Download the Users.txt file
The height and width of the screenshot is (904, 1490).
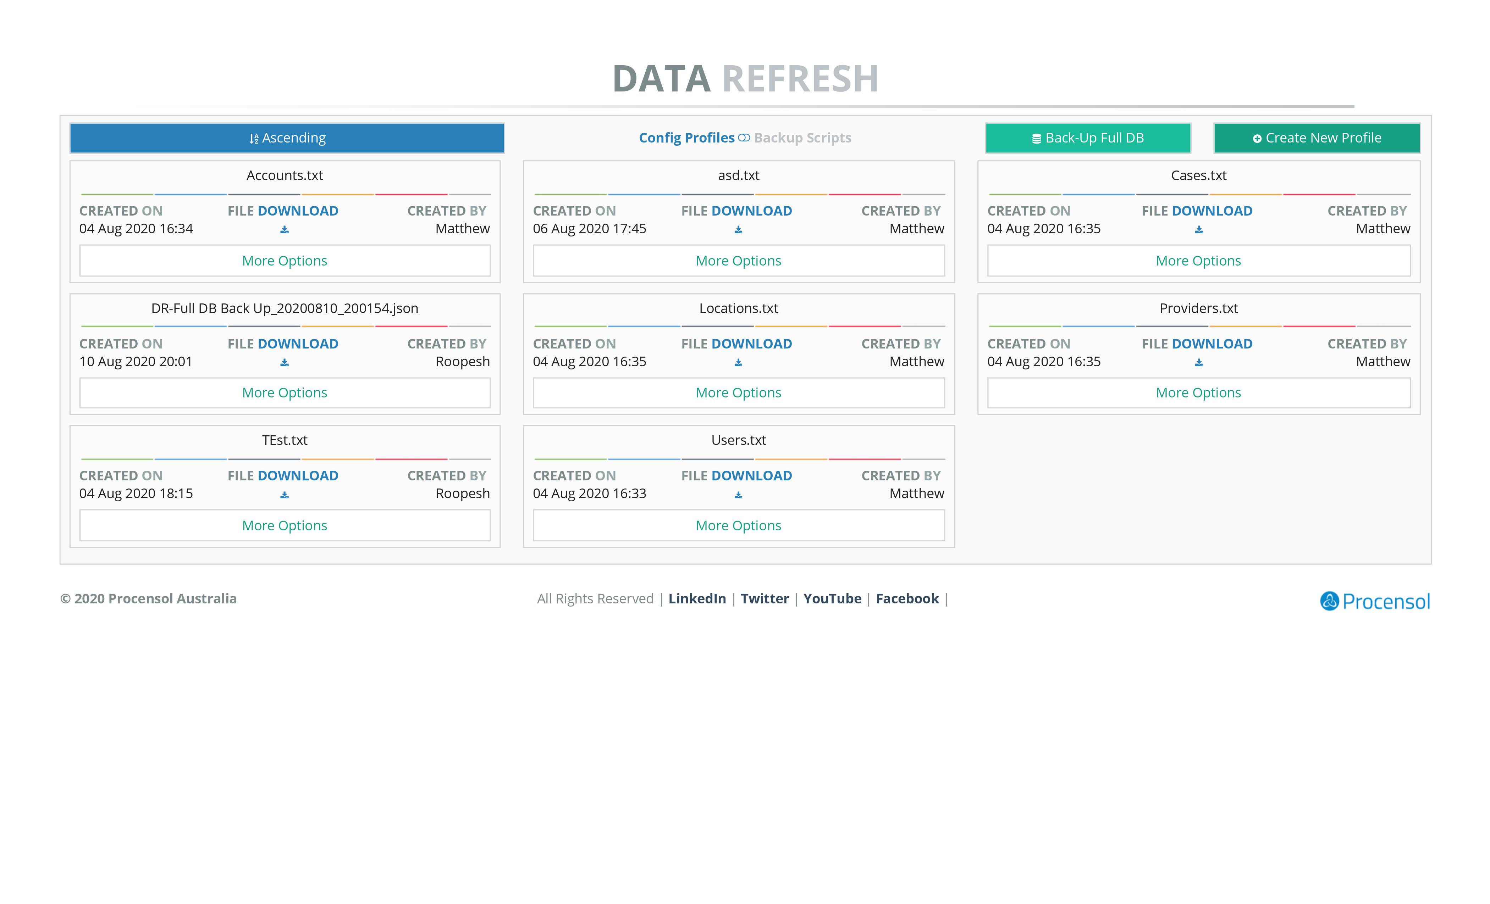pos(738,495)
